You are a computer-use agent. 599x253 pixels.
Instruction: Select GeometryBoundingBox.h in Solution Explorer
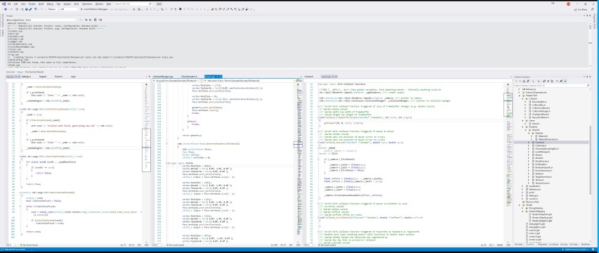pyautogui.click(x=547, y=149)
